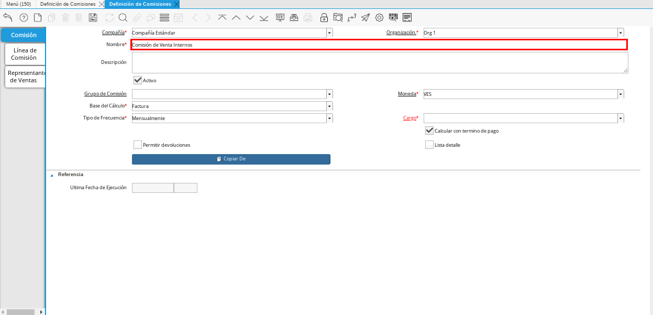The image size is (653, 315).
Task: Close the active Definición de Comisiones tab
Action: click(176, 4)
